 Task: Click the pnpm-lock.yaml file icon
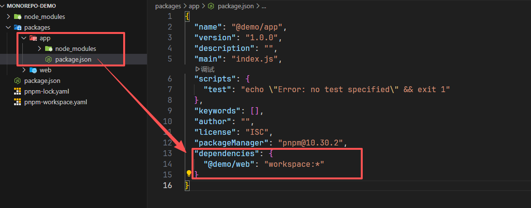coord(17,92)
